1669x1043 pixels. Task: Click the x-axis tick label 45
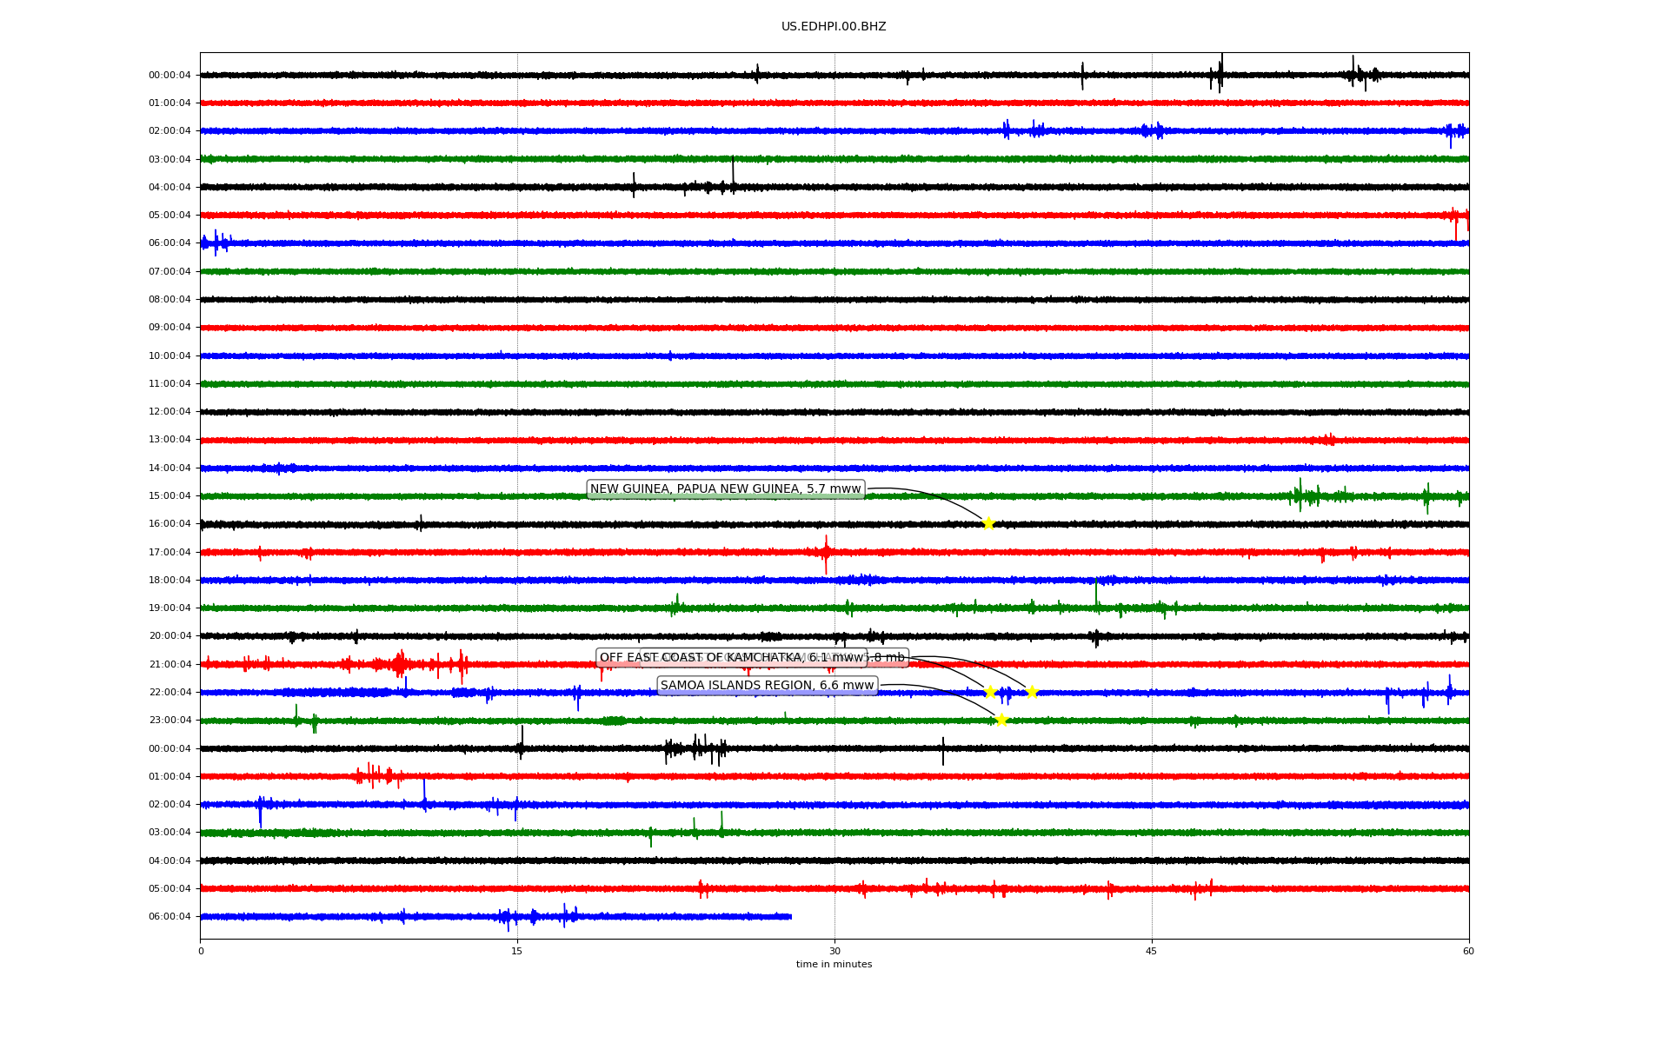coord(1152,951)
